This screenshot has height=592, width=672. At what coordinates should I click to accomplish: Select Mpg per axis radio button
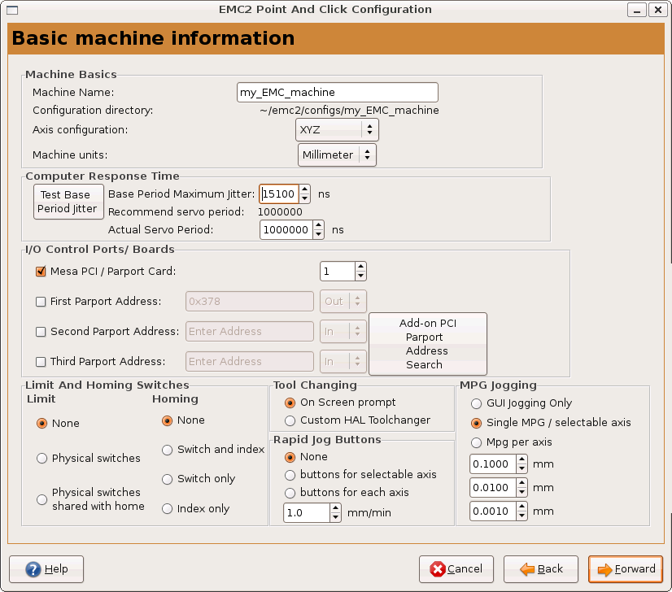476,442
